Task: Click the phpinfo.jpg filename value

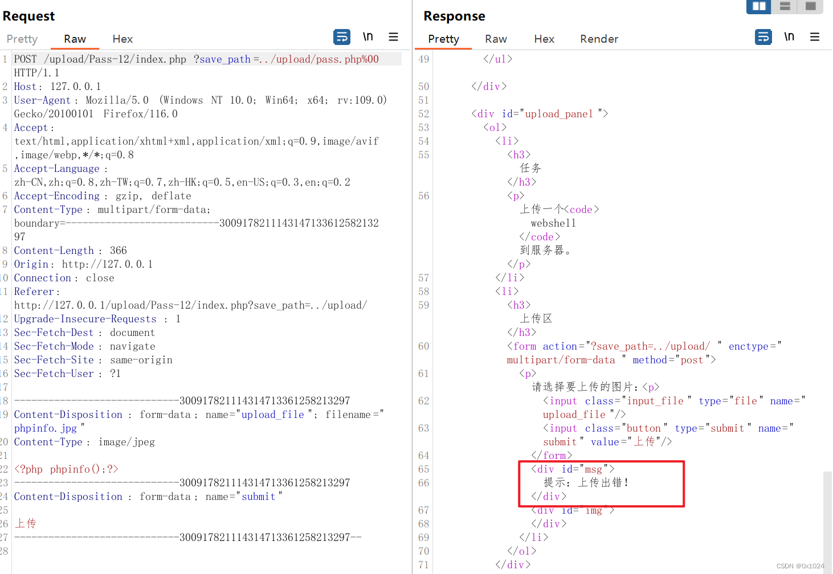Action: (x=46, y=428)
